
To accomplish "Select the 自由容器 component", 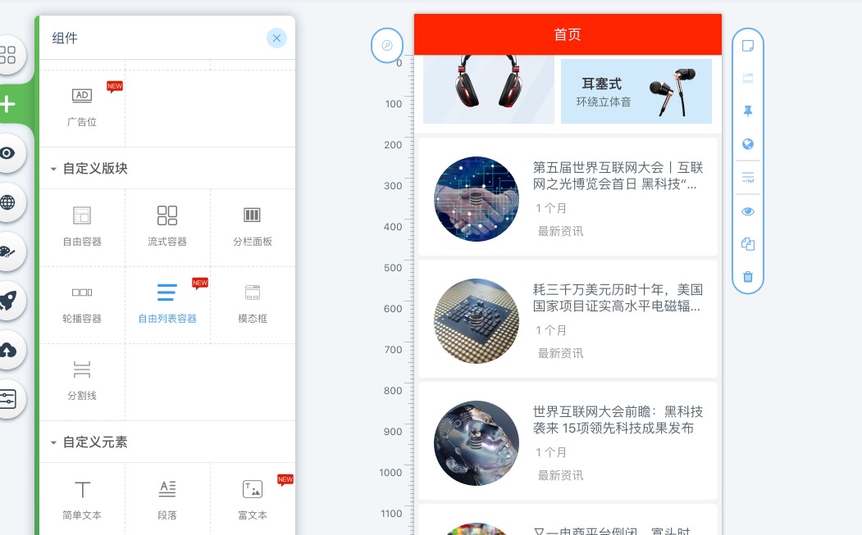I will click(x=82, y=226).
